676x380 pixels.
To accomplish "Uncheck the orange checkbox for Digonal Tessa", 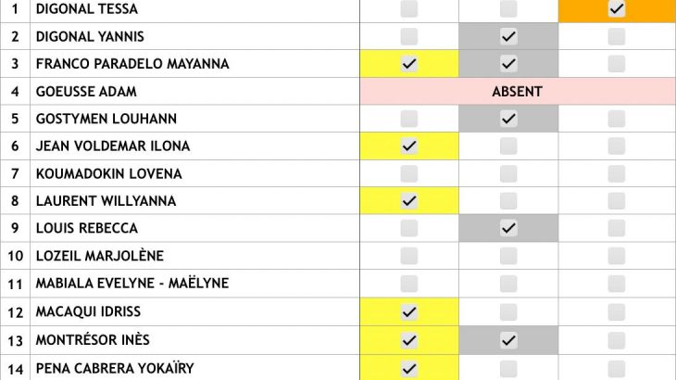I will coord(617,9).
